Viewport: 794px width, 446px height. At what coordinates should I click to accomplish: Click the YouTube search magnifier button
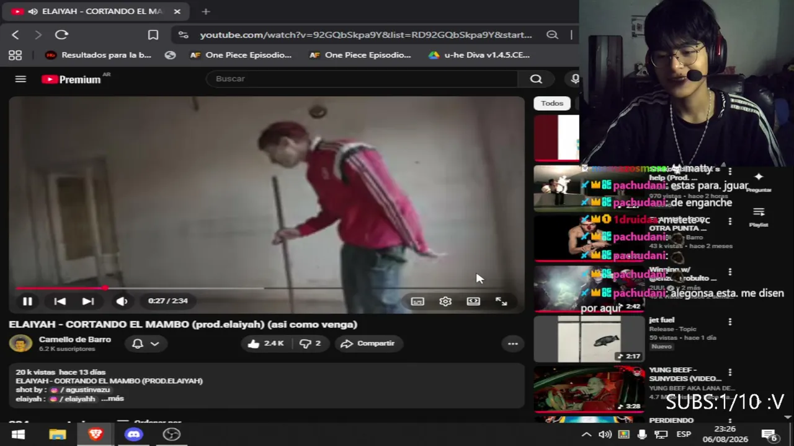tap(536, 79)
